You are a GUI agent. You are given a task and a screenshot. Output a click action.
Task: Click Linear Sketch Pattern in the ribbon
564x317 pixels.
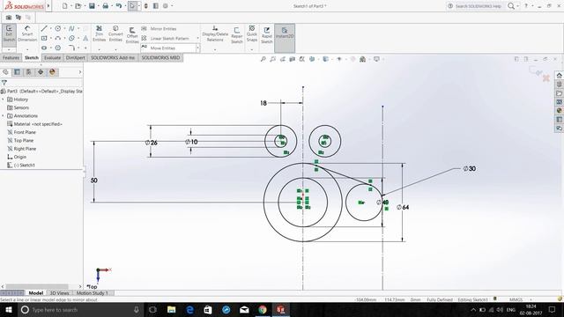point(165,38)
